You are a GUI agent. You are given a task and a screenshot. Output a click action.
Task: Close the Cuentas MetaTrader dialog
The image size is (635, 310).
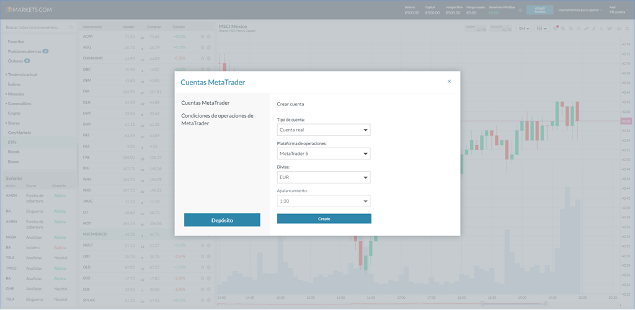449,81
